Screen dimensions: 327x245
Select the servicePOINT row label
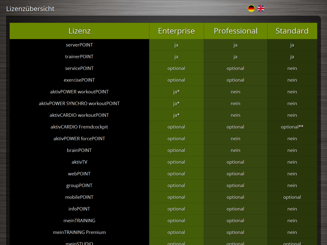pos(79,68)
